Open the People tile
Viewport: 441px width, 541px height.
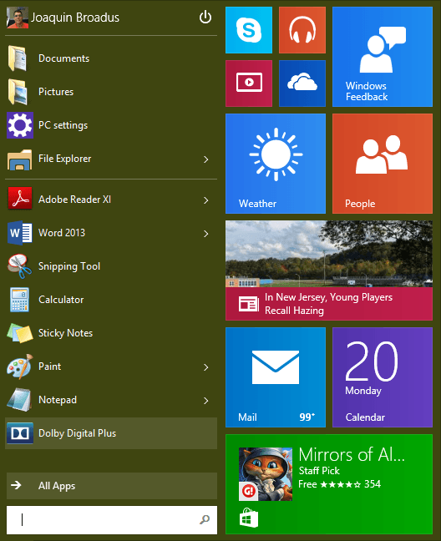(x=383, y=164)
